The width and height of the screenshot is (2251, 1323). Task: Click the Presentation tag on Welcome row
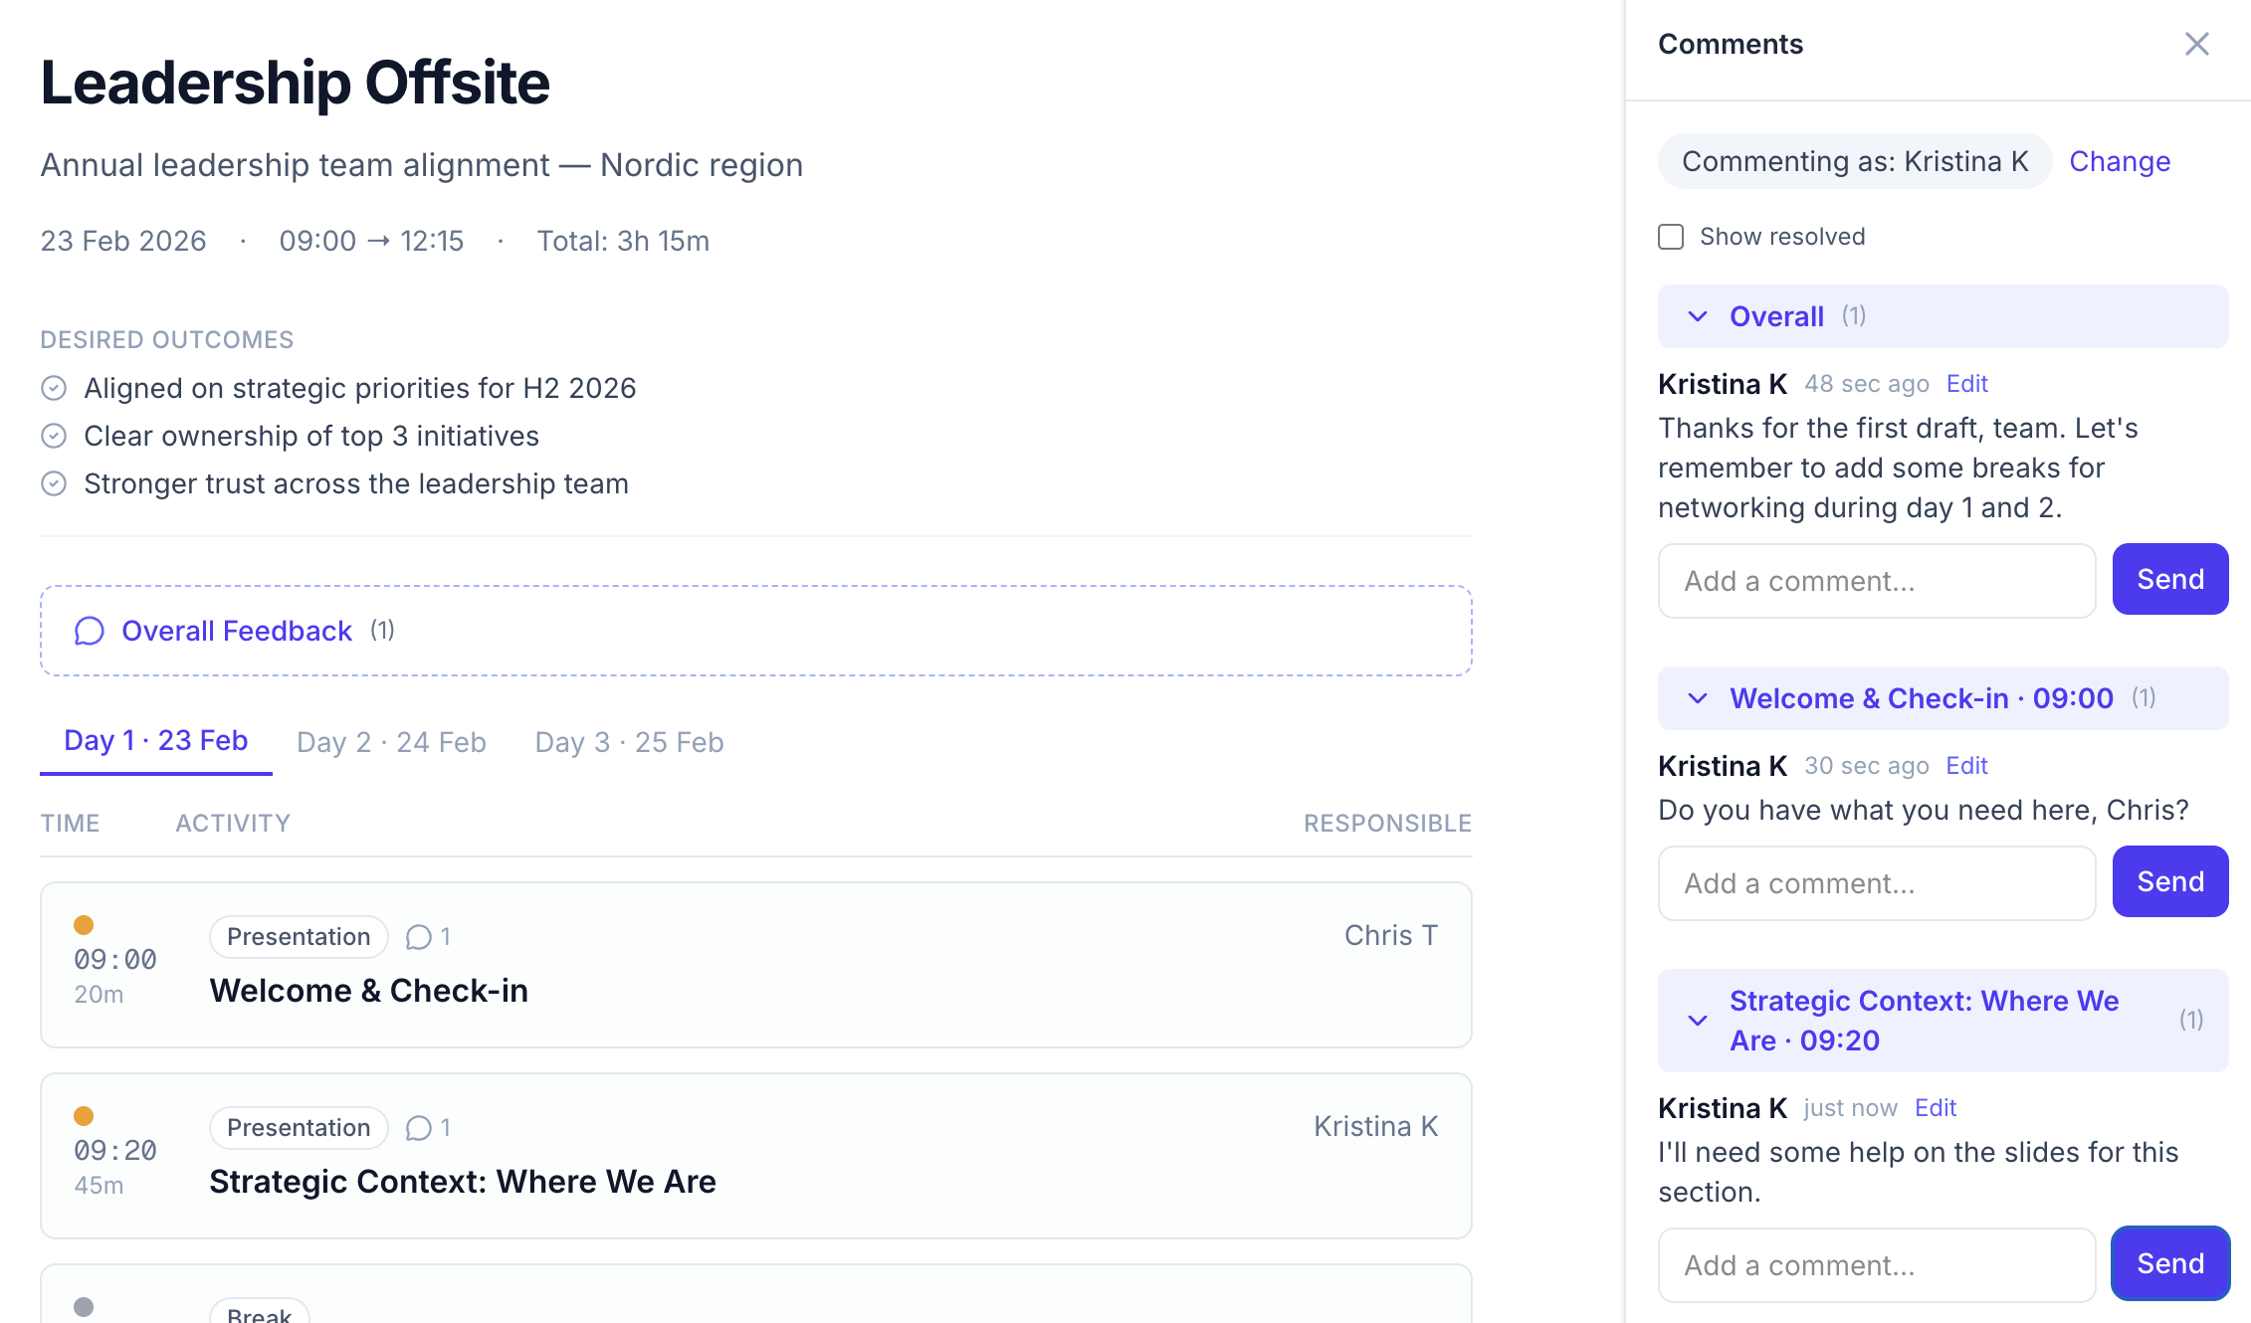[x=298, y=937]
